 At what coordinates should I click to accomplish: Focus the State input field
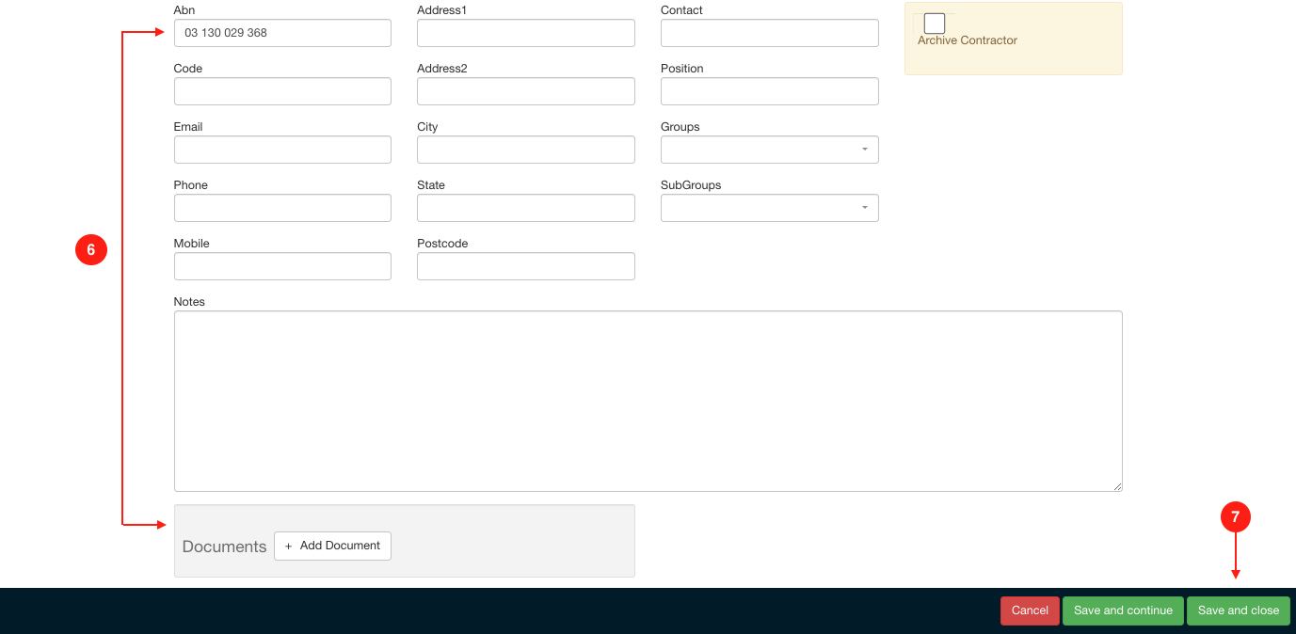526,208
